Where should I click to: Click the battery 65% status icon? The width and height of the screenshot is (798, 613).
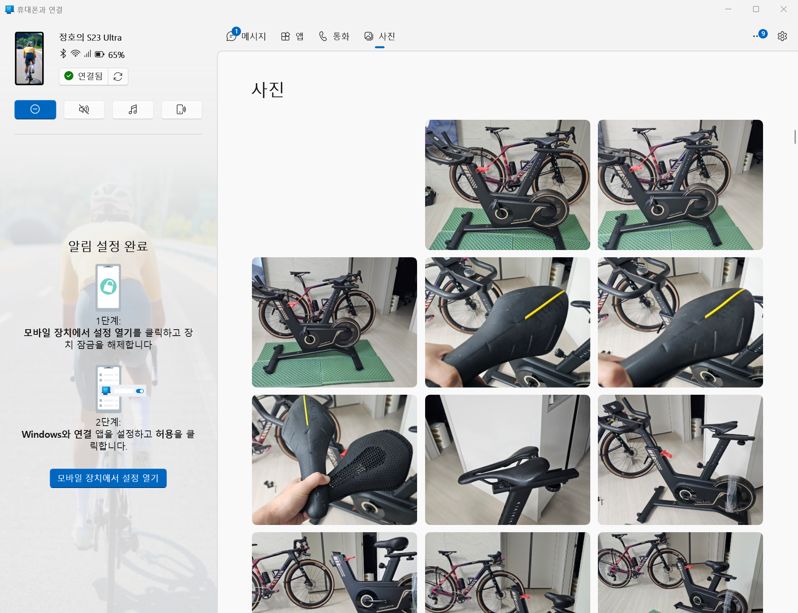tap(100, 54)
